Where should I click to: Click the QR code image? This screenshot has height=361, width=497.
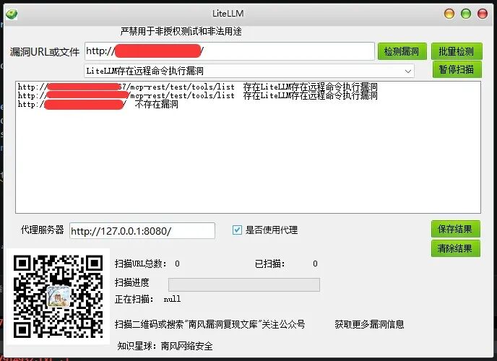point(58,297)
